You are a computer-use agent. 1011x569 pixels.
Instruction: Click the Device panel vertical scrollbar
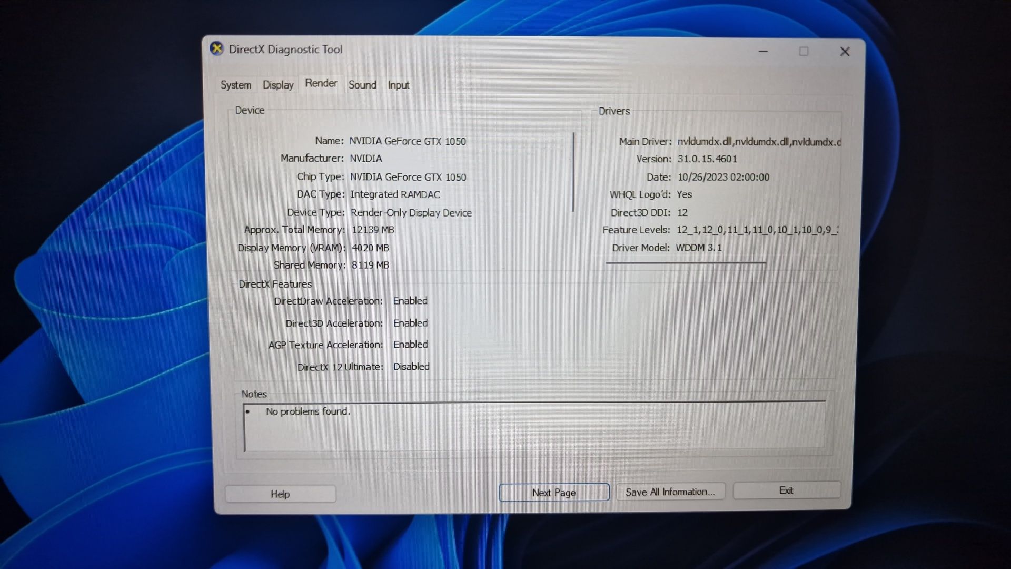point(573,172)
